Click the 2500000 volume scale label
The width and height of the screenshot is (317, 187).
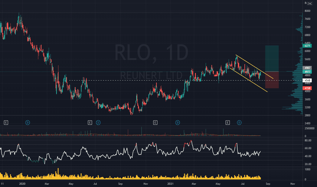point(310,129)
